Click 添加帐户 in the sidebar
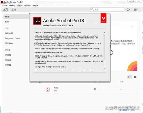Screen dimensions: 143x113 9,43
